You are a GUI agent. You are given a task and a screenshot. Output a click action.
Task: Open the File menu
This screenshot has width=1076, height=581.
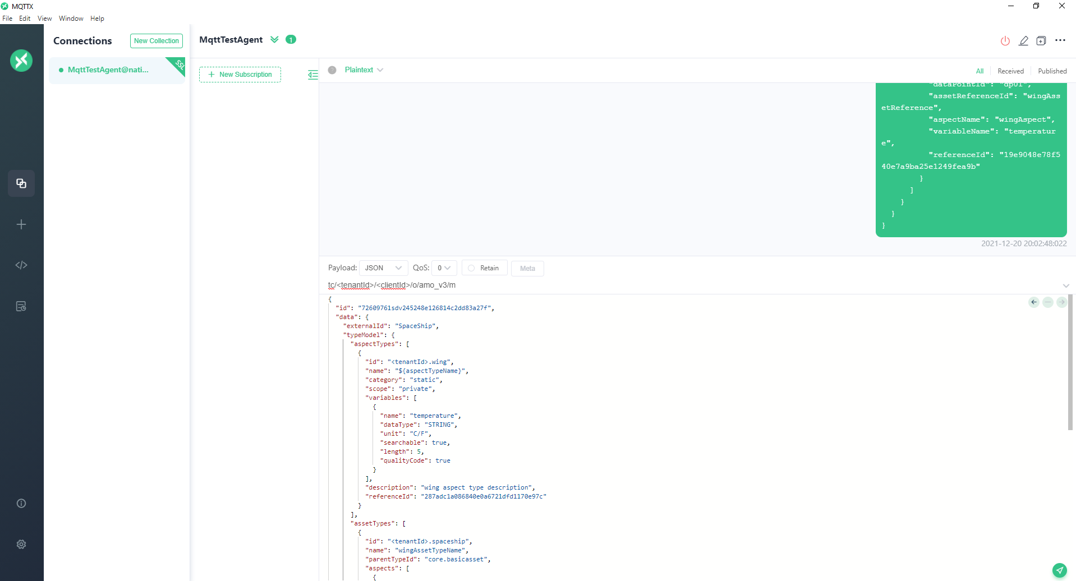point(7,19)
